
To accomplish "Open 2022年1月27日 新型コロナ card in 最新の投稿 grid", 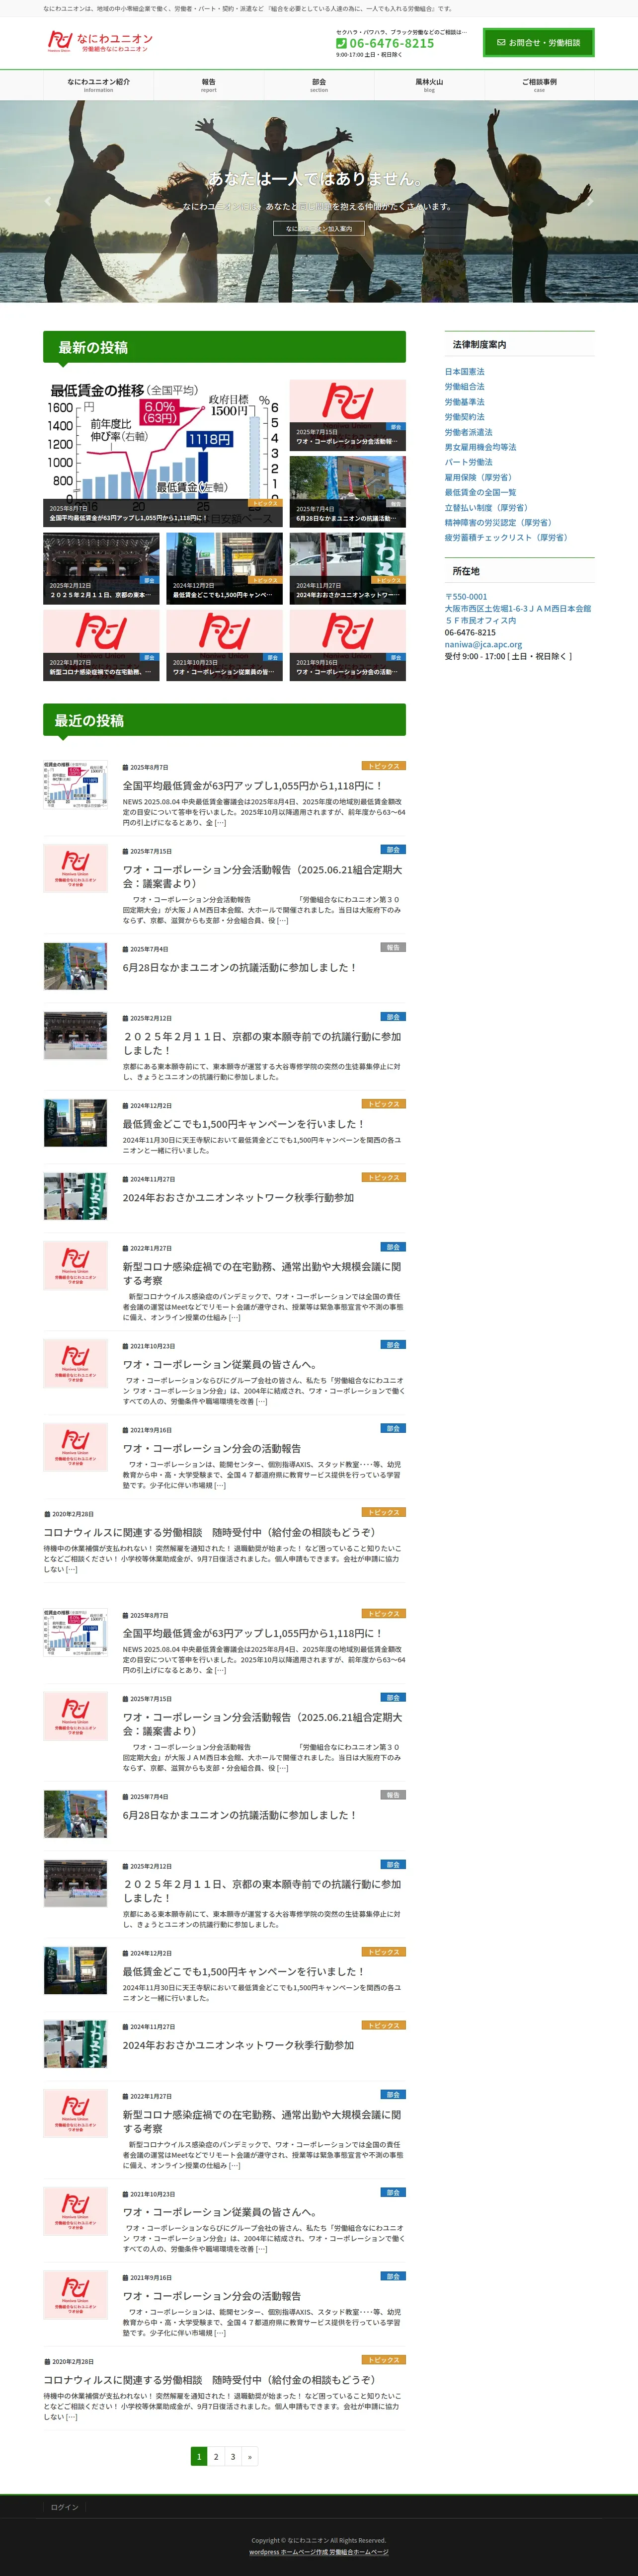I will point(101,644).
